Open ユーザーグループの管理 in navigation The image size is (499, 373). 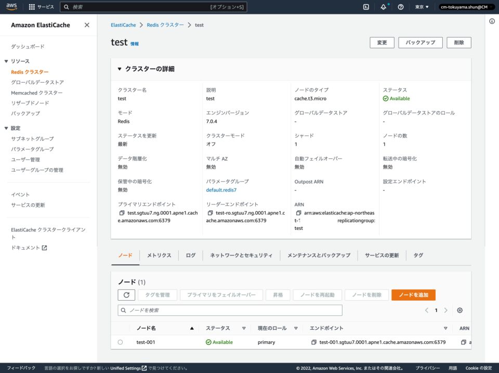37,170
